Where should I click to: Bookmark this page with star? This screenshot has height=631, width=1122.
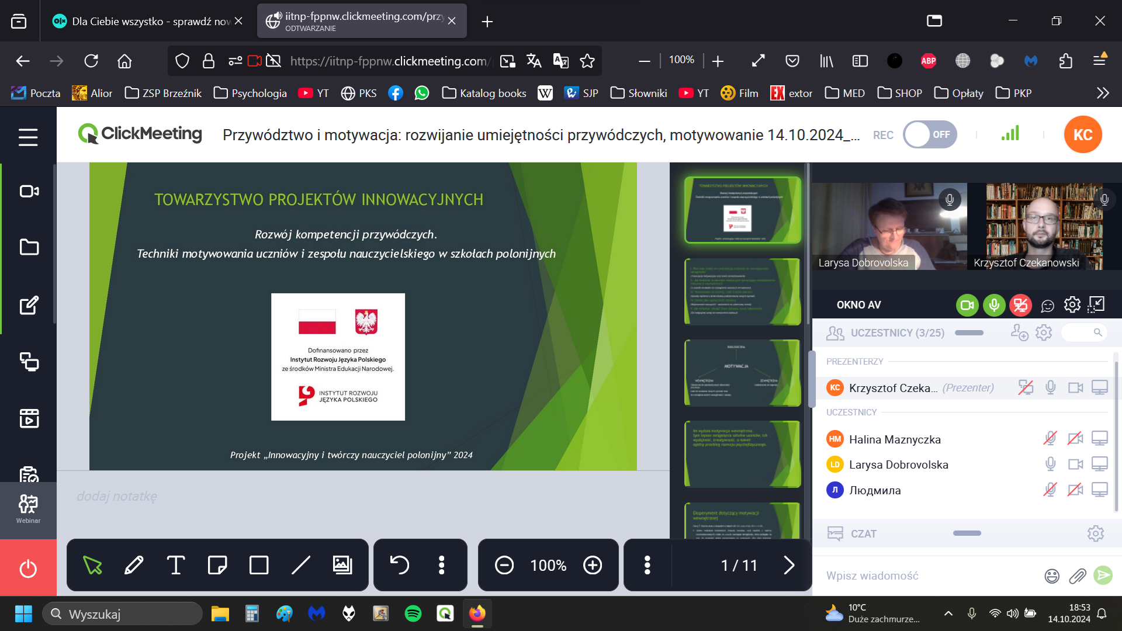587,61
